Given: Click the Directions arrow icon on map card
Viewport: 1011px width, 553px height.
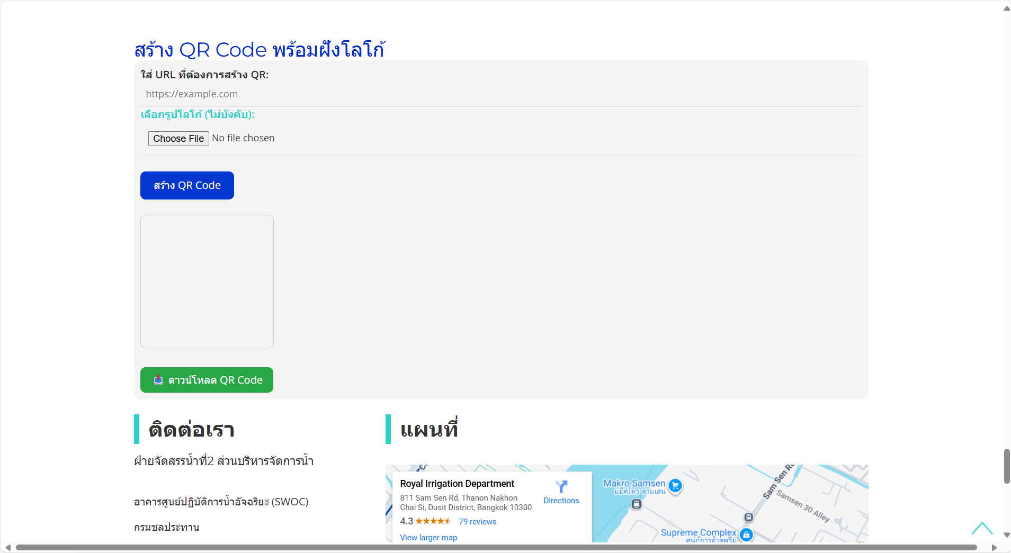Looking at the screenshot, I should 561,486.
